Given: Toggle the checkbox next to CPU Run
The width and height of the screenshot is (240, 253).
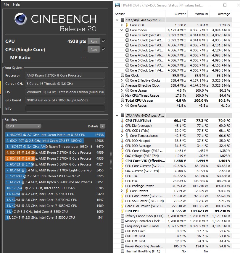Looking at the screenshot, I should (x=104, y=41).
